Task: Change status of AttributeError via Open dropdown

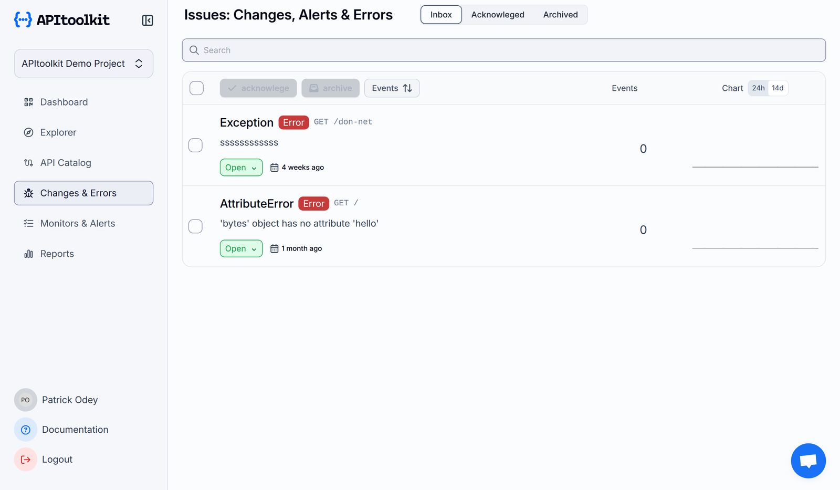Action: pos(241,248)
